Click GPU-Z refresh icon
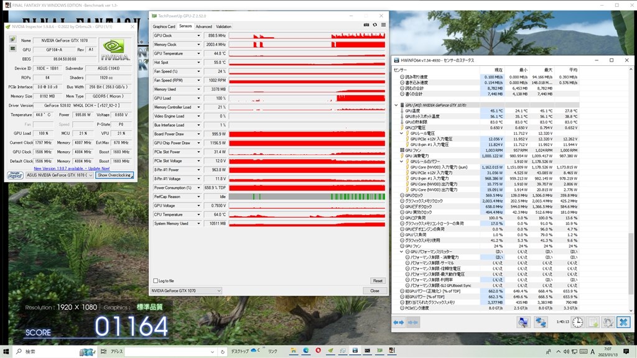Screen dimensions: 637x358 coord(375,25)
